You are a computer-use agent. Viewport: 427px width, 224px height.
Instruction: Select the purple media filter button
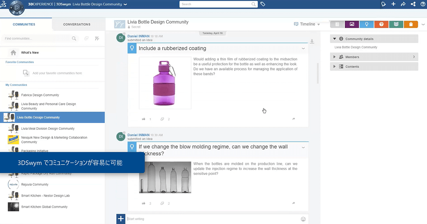(352, 24)
